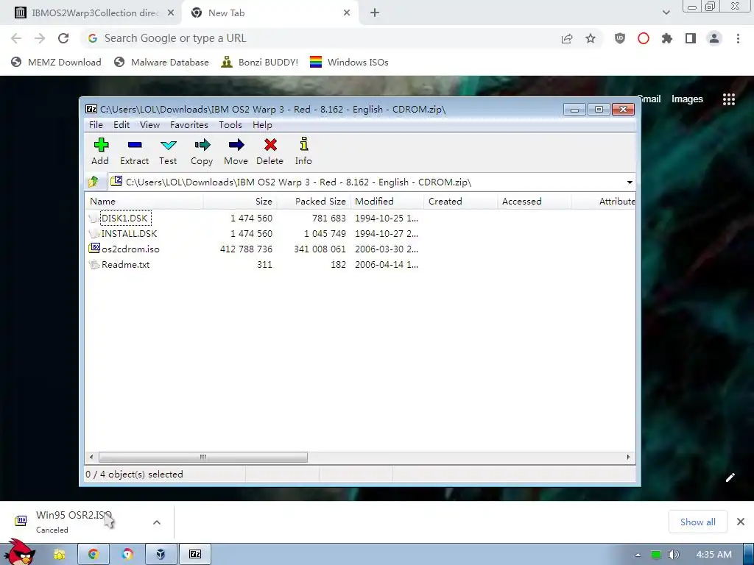Viewport: 754px width, 565px height.
Task: Close the New Tab tab
Action: (x=347, y=13)
